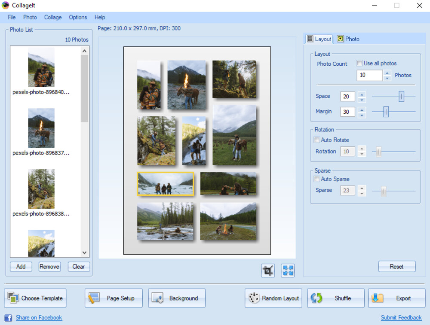Click the fit to cell icon below the canvas
The height and width of the screenshot is (325, 430).
pos(288,270)
